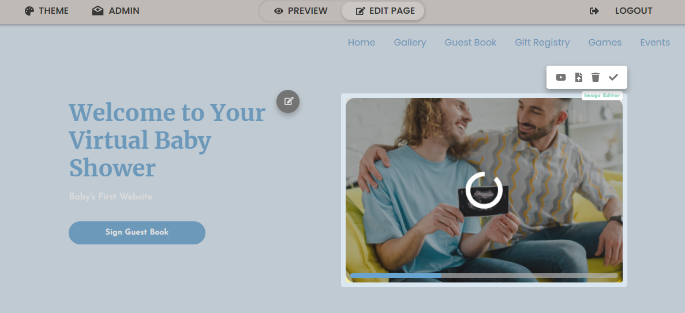Select the Welcome to Your Virtual Baby Shower heading
Screen dimensions: 685x313
click(x=167, y=140)
